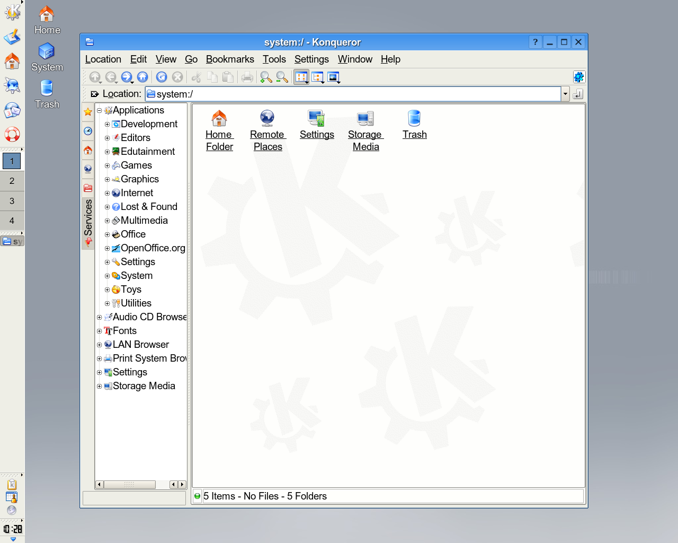This screenshot has height=543, width=678.
Task: Switch to Icon View mode
Action: coord(301,77)
